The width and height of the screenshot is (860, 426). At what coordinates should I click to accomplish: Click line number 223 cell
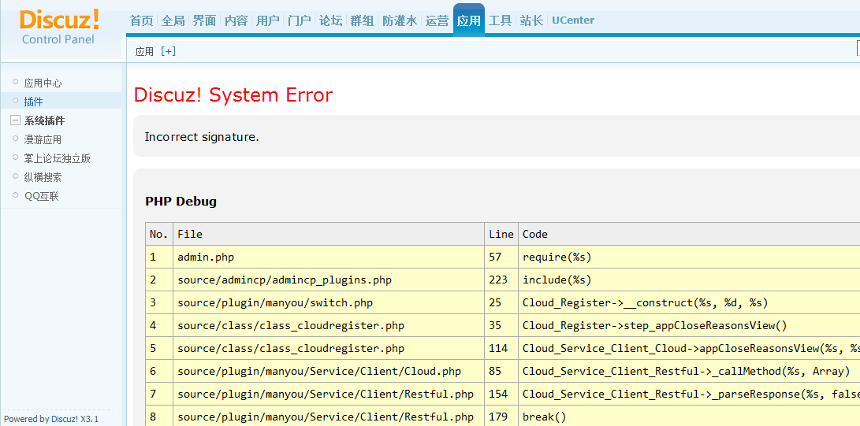tap(501, 280)
